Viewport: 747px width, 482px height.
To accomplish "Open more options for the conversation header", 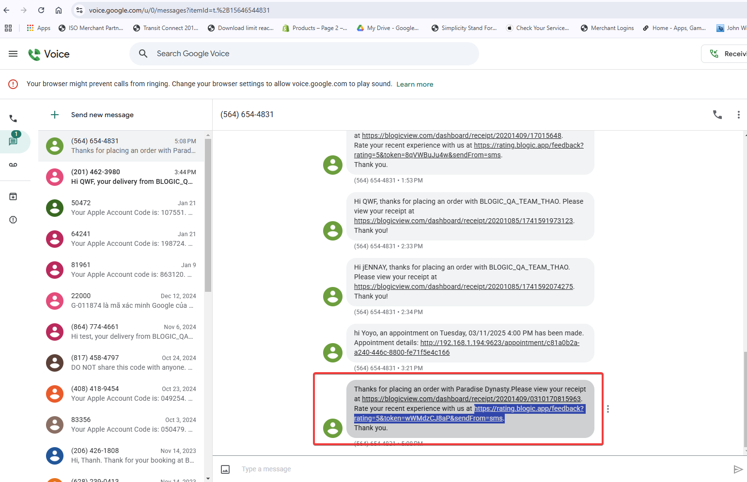I will [738, 115].
